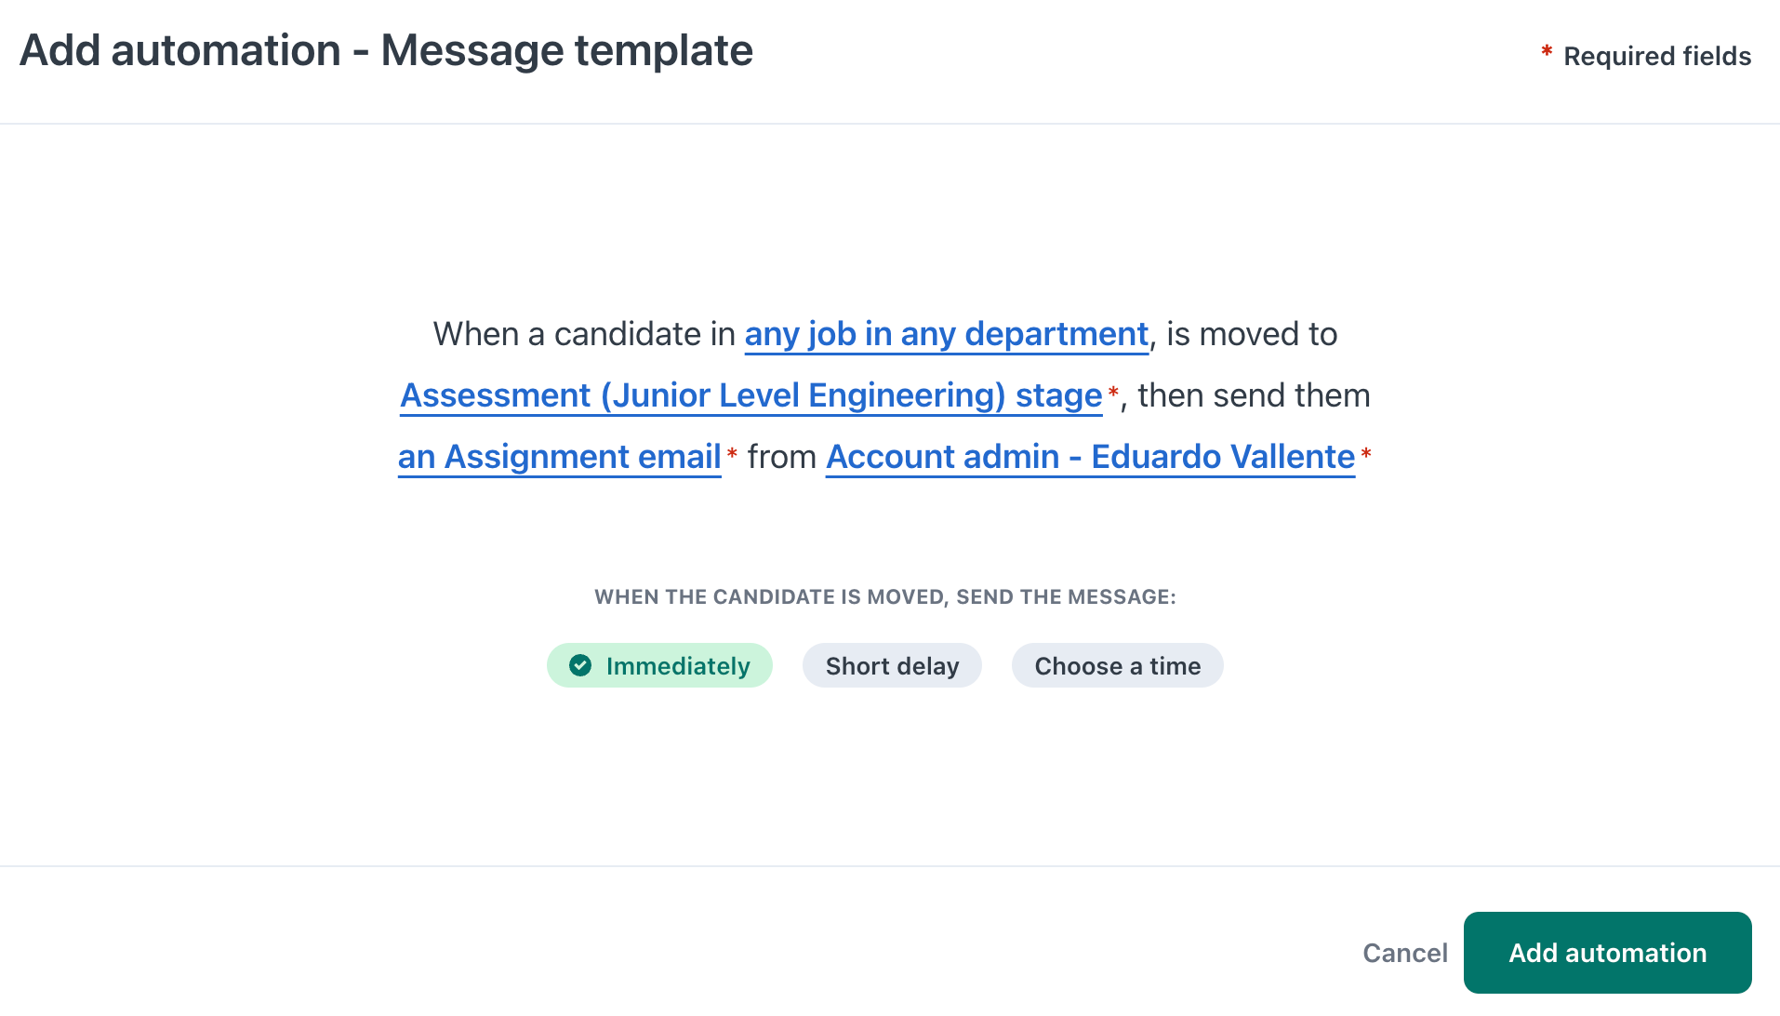Click the Add automation - Message template heading
Image resolution: width=1780 pixels, height=1016 pixels.
click(386, 50)
